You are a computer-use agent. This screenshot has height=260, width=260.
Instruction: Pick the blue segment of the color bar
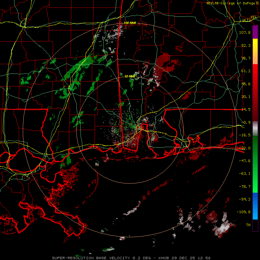point(255,206)
